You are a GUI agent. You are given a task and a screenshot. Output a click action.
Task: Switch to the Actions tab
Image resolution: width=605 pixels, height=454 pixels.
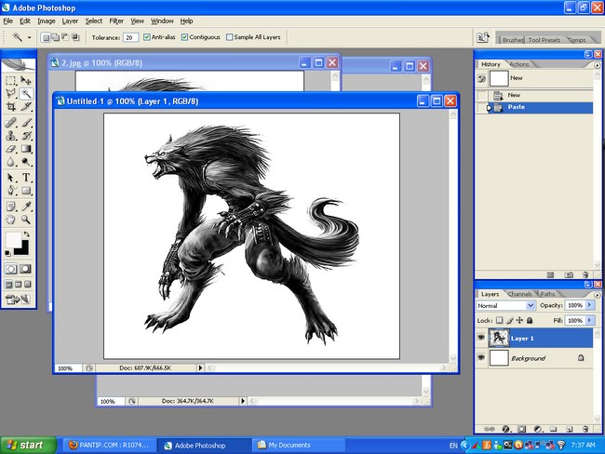tap(519, 64)
